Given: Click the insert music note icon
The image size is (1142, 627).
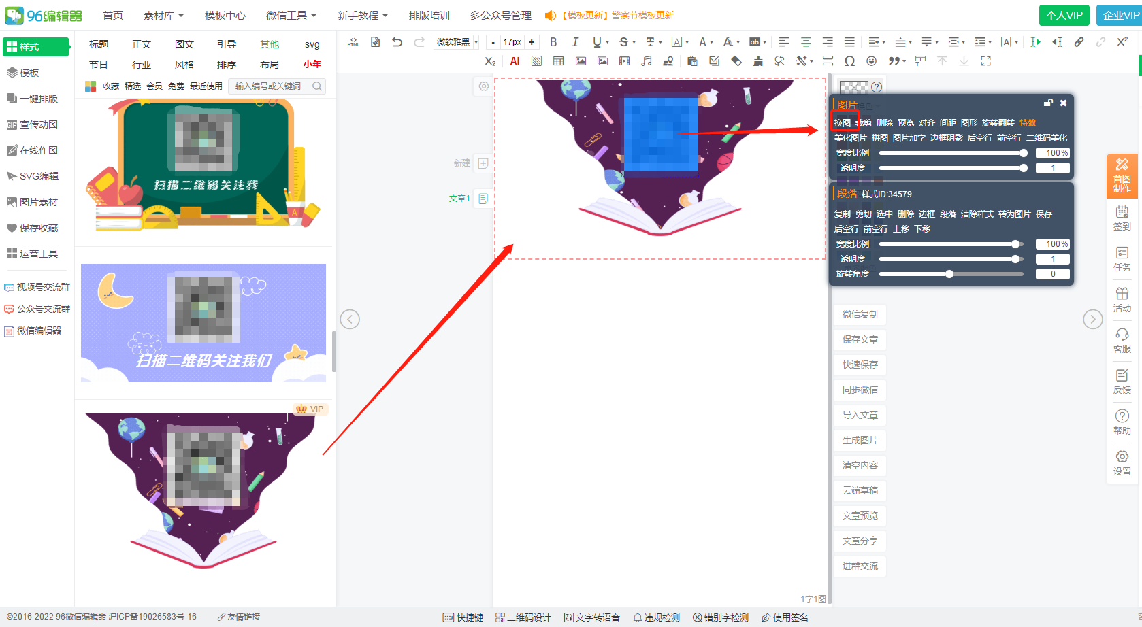Looking at the screenshot, I should click(647, 61).
